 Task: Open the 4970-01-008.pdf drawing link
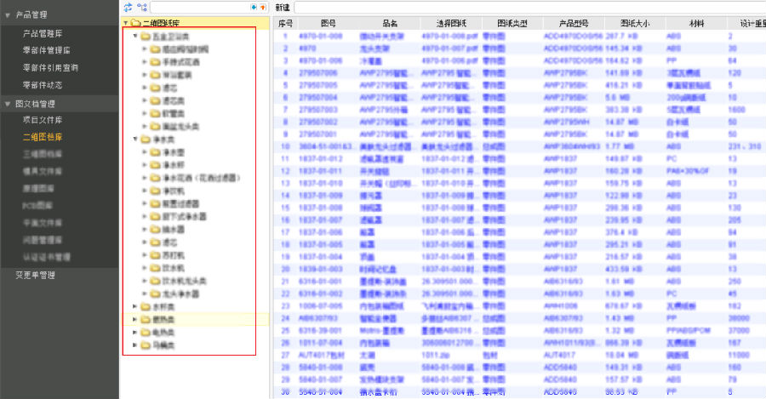click(x=444, y=37)
